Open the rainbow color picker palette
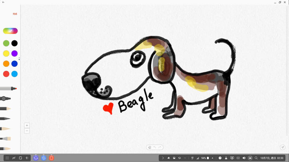This screenshot has height=162, width=289. point(10,31)
